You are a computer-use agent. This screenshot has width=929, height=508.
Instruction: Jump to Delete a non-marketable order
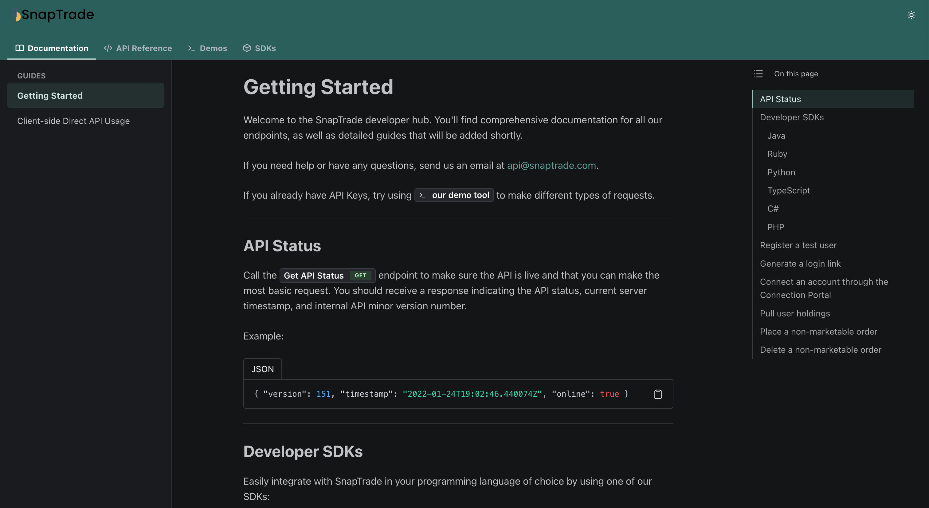tap(820, 350)
